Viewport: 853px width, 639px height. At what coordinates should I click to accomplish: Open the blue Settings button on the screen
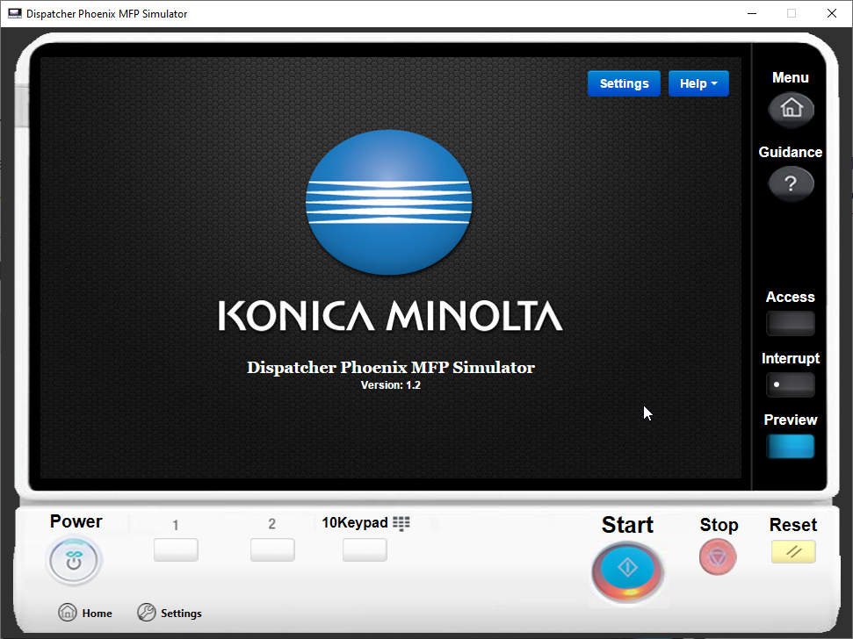(x=624, y=83)
